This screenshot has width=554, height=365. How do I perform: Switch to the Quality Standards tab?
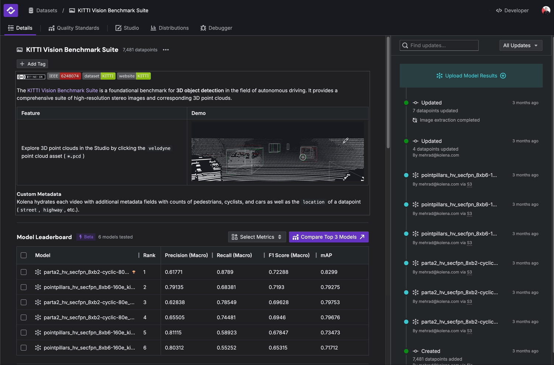(74, 28)
